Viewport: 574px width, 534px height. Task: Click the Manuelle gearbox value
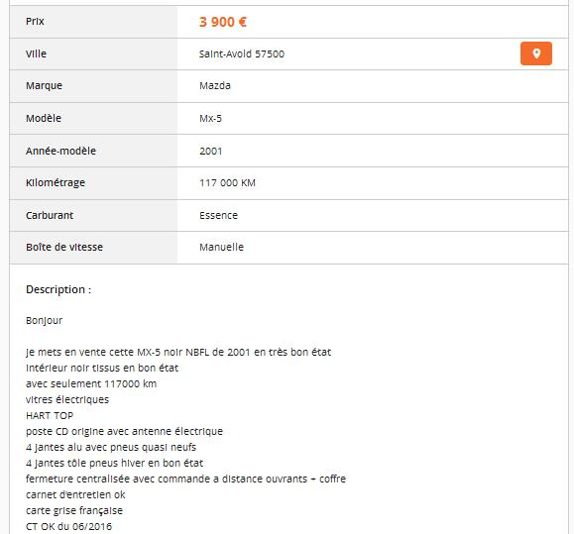221,247
